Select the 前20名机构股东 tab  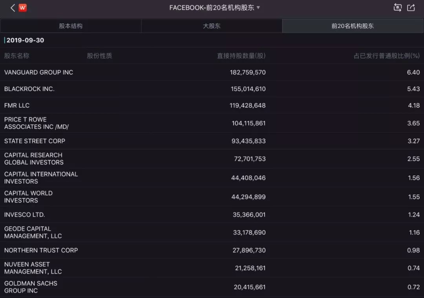353,26
